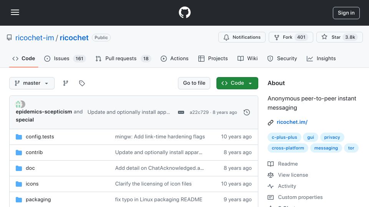Expand commit message details ellipsis button

click(181, 112)
